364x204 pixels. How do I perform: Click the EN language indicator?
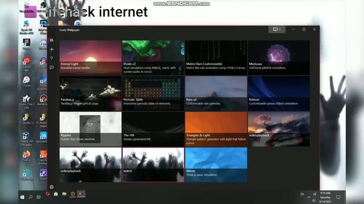coord(302,194)
